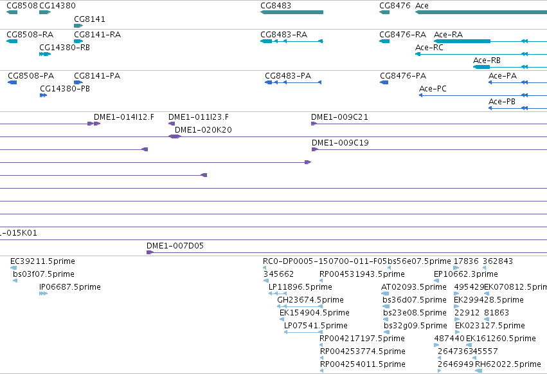Click the CG8476-PA protein glyph
The width and height of the screenshot is (547, 374).
pyautogui.click(x=384, y=82)
